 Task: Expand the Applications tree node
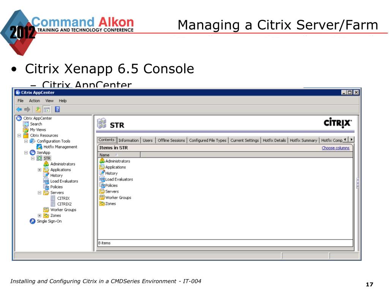39,170
